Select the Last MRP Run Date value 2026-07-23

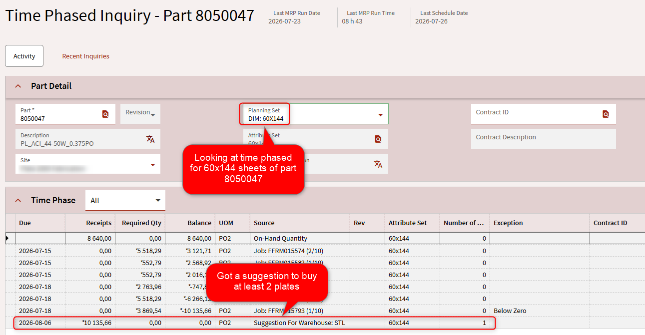tap(284, 21)
